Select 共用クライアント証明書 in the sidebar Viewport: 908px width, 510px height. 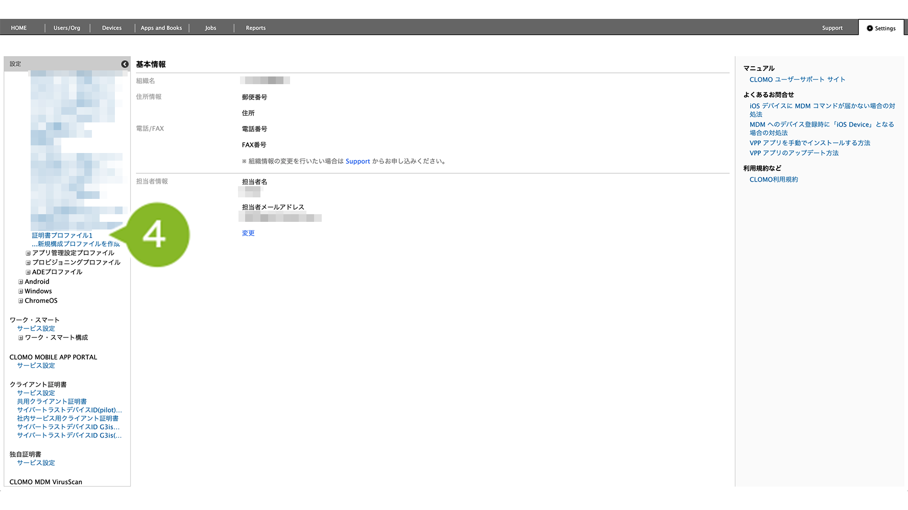point(52,401)
